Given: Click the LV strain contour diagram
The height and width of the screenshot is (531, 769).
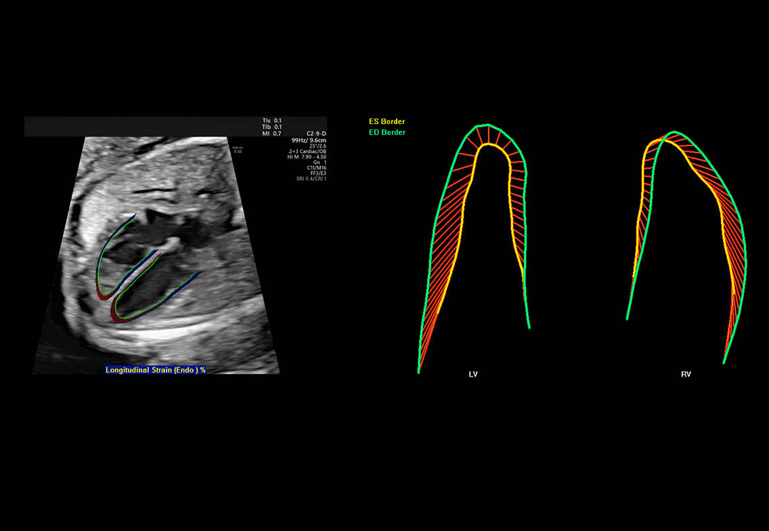Looking at the screenshot, I should point(474,248).
